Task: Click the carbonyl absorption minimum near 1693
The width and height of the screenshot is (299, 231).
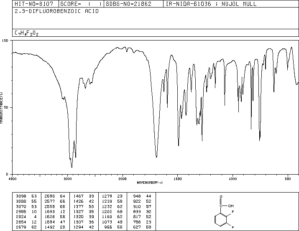Action: [156, 157]
